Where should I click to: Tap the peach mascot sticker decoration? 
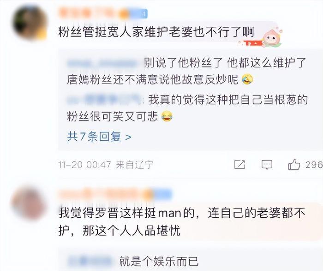pos(271,38)
